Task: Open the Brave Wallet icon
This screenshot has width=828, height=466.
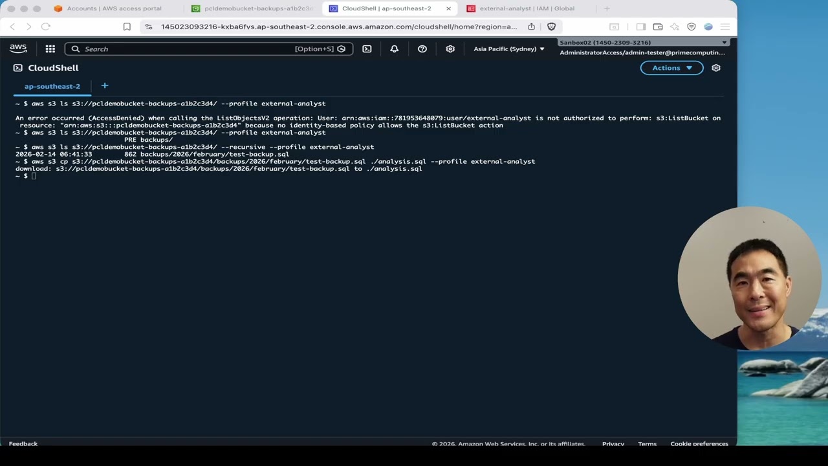Action: click(x=658, y=27)
